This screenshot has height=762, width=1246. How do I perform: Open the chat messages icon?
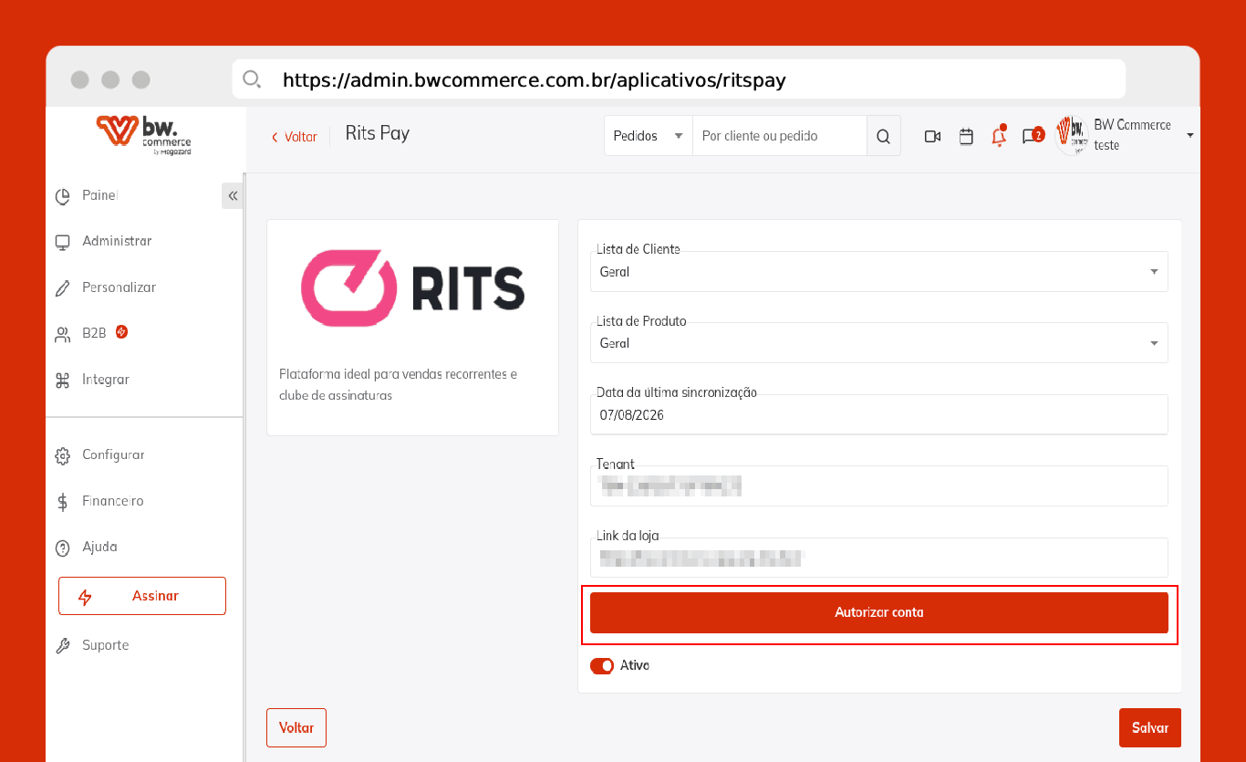click(x=1032, y=136)
